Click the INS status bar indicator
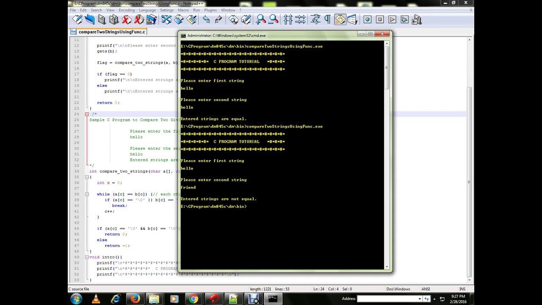This screenshot has height=305, width=542. (462, 289)
